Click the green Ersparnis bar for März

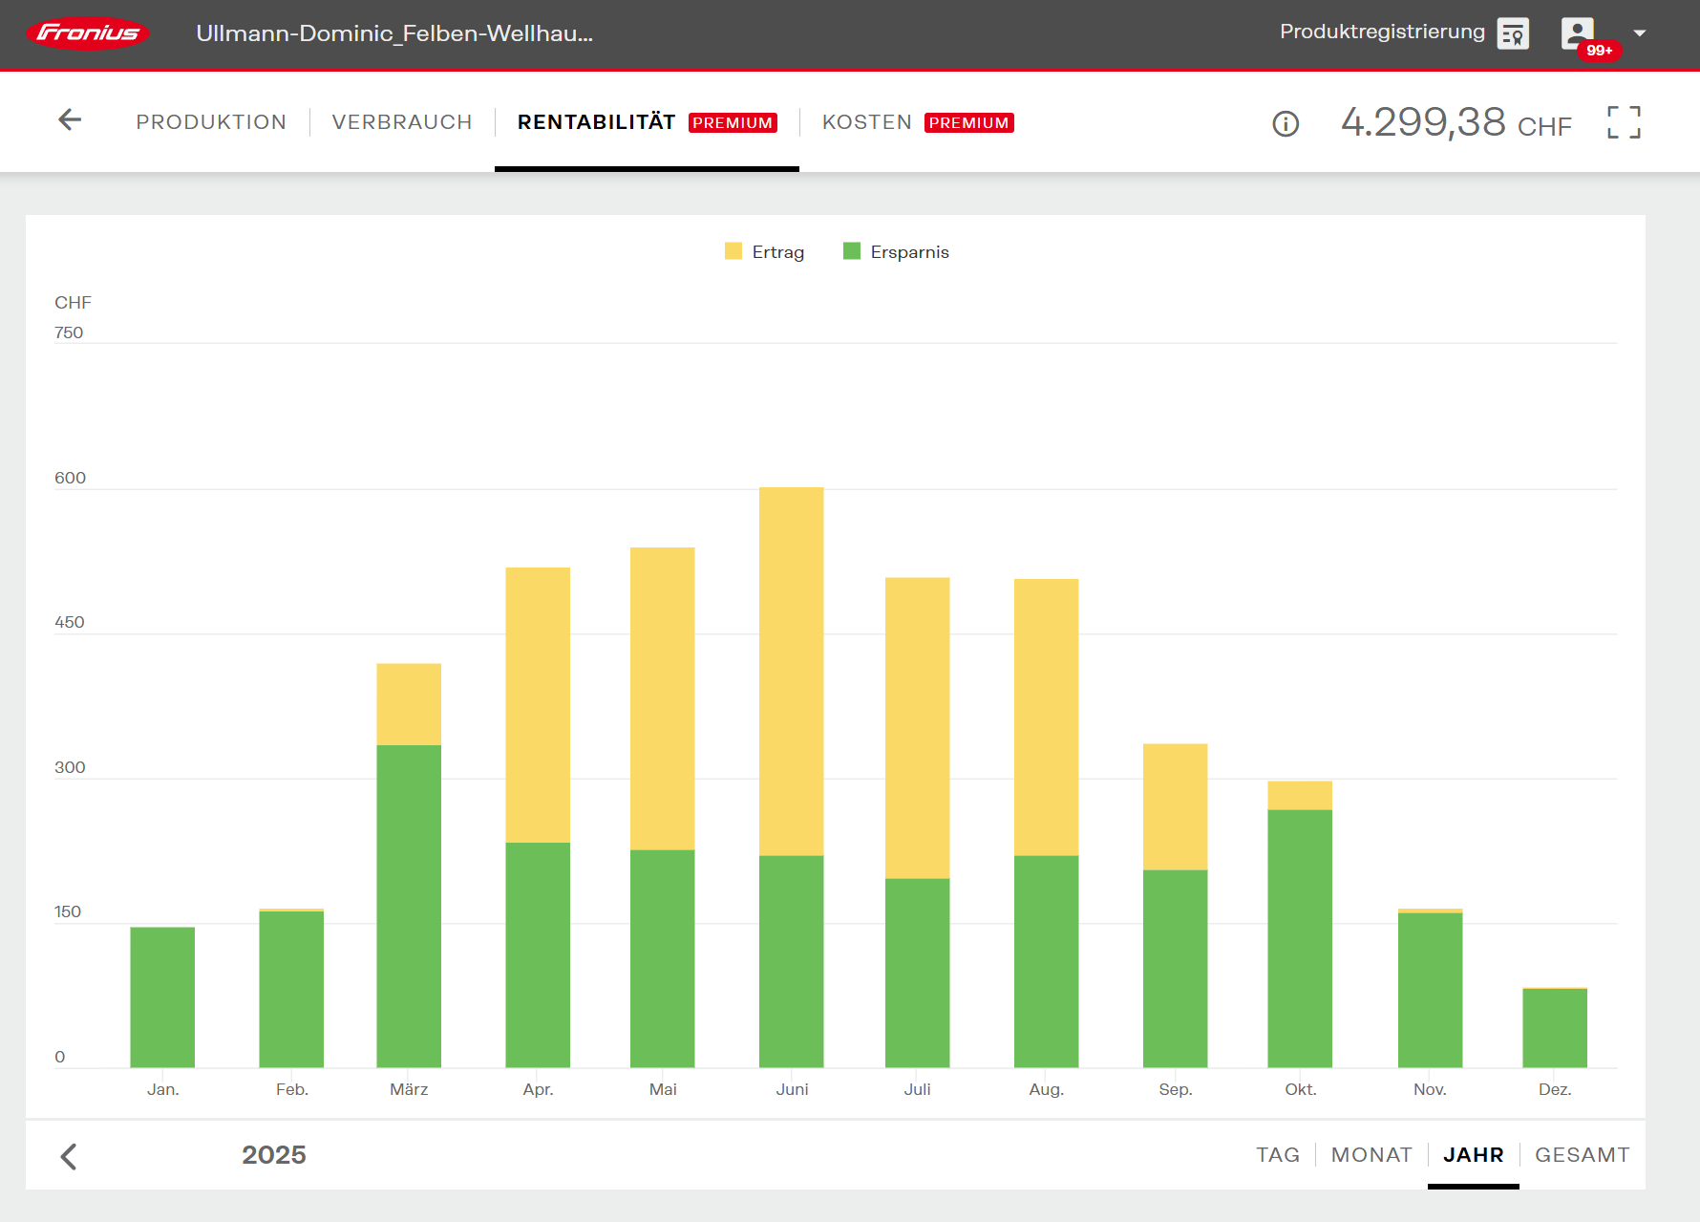[409, 908]
